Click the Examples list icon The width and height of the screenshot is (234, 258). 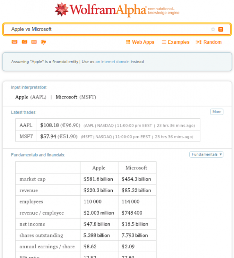tap(164, 42)
